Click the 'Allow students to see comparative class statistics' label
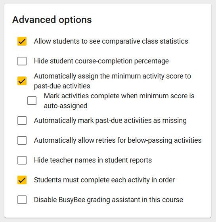This screenshot has height=222, width=216. point(111,41)
